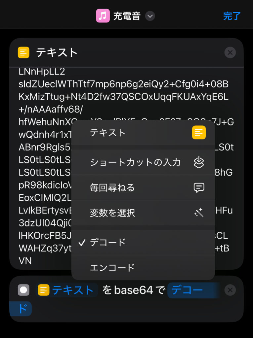Screen dimensions: 253x338
Task: Switch mode to エンコード
Action: (112, 267)
